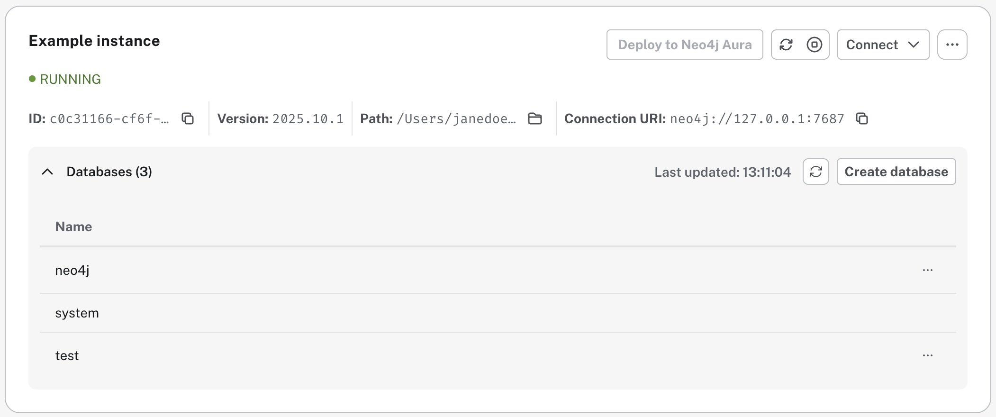996x417 pixels.
Task: Collapse the Databases section
Action: [x=47, y=172]
